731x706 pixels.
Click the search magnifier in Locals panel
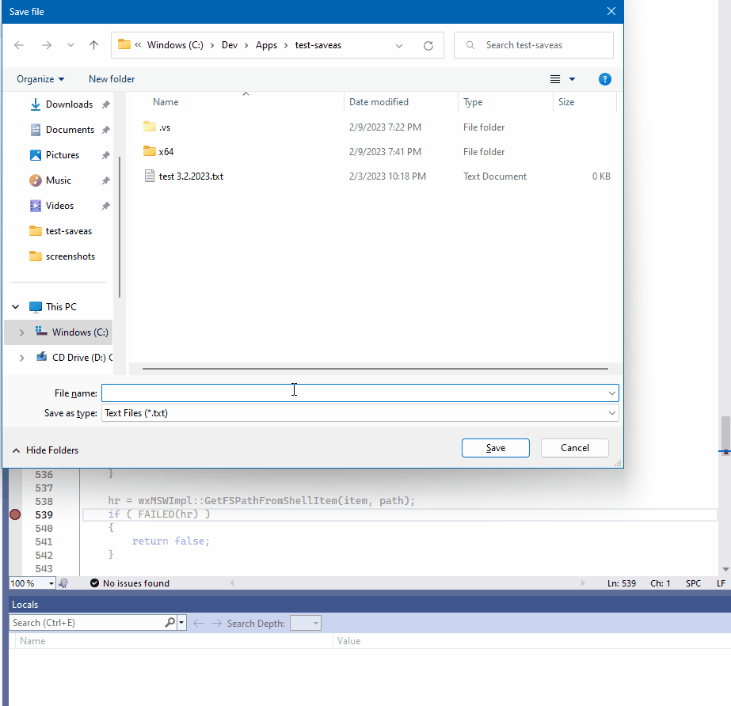point(169,622)
